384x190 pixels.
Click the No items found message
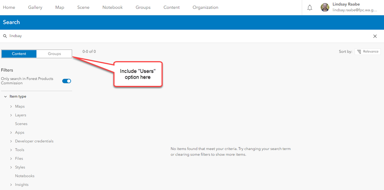click(231, 152)
